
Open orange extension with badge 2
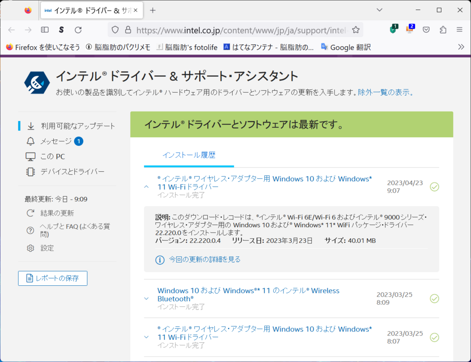click(x=410, y=29)
